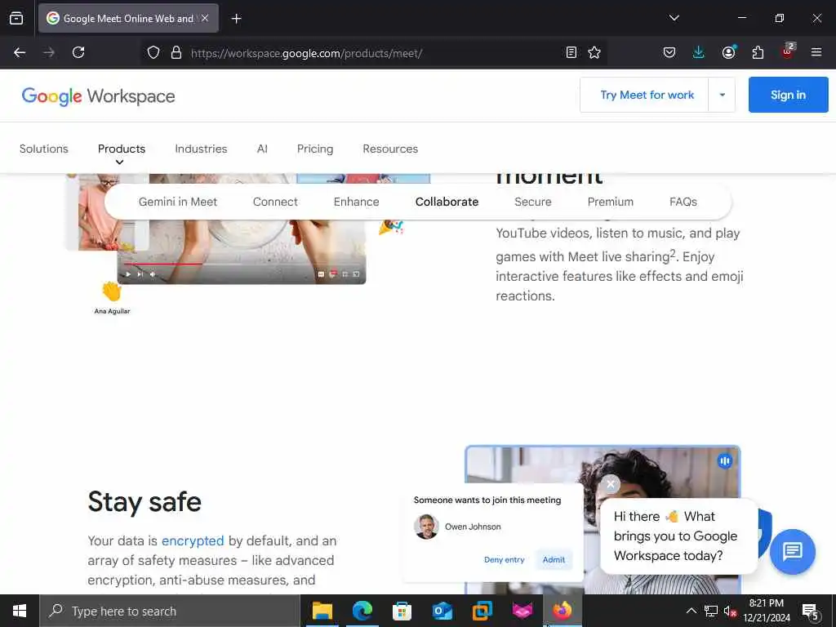Open Microsoft Store from taskbar

[402, 611]
